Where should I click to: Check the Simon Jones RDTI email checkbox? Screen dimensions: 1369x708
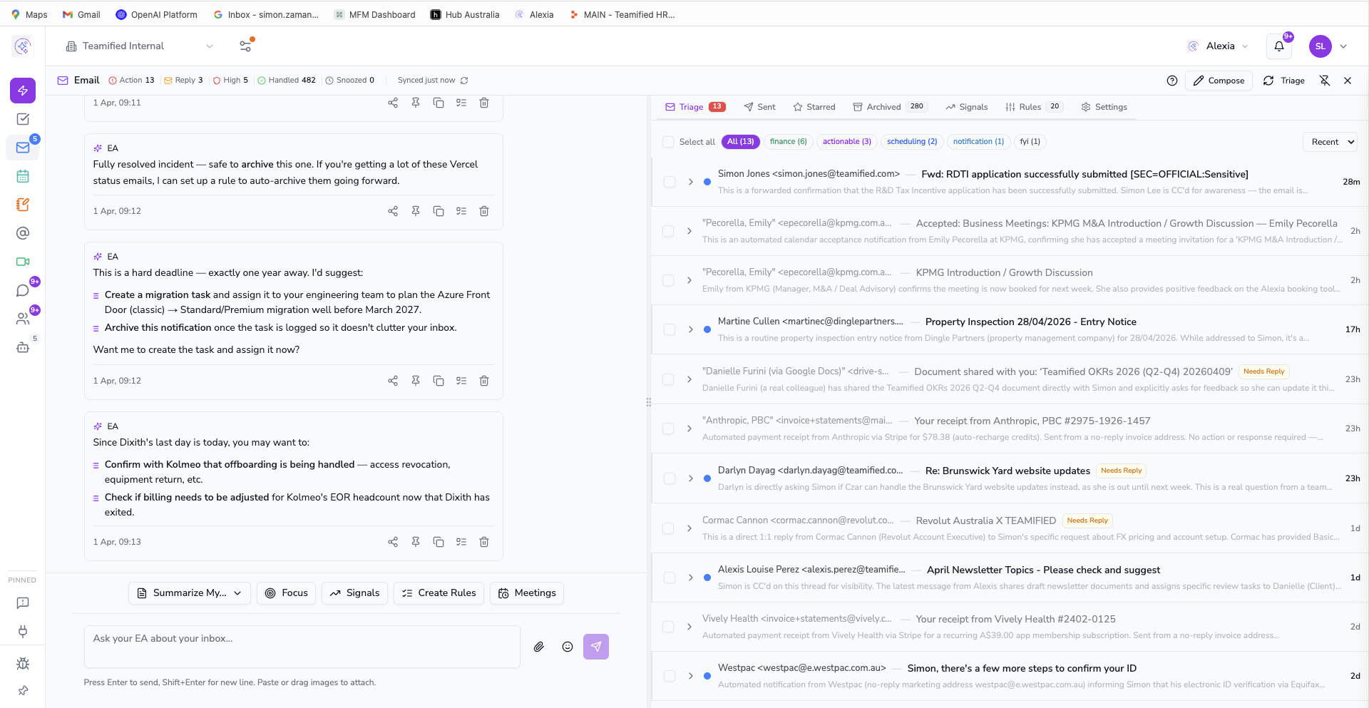[670, 182]
